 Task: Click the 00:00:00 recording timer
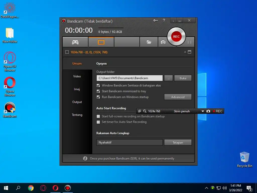[79, 30]
